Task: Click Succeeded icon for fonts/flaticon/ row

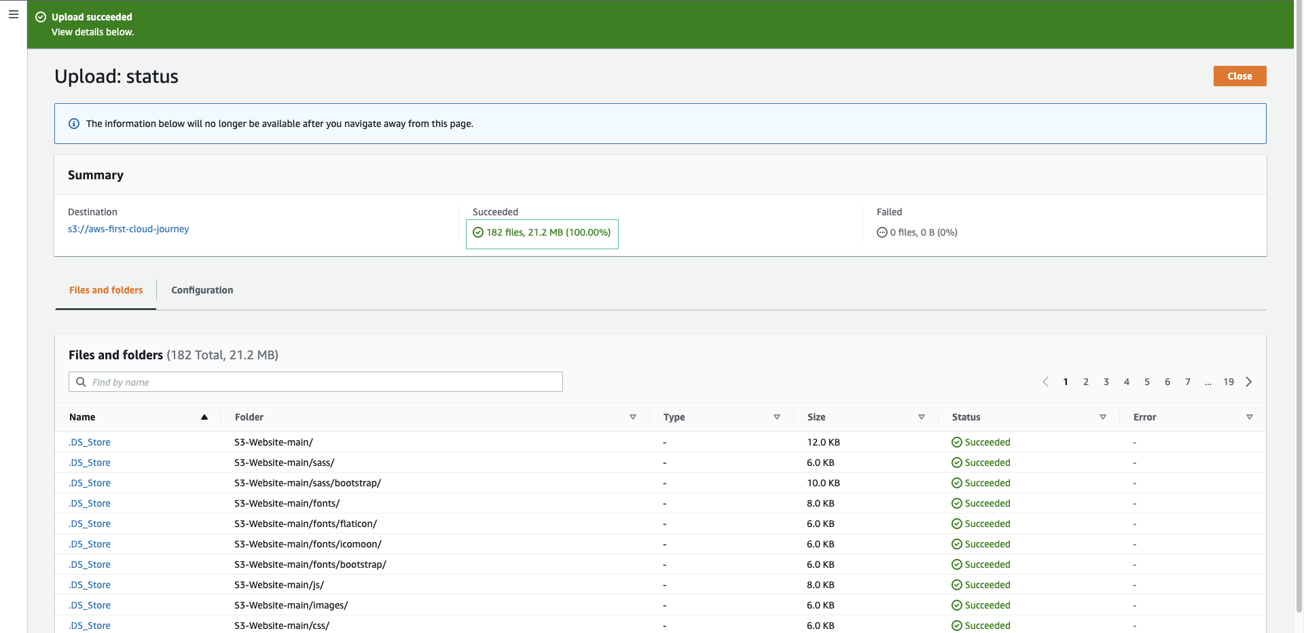Action: [x=957, y=524]
